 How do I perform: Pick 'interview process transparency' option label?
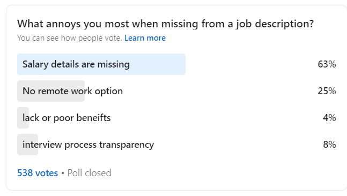(88, 145)
